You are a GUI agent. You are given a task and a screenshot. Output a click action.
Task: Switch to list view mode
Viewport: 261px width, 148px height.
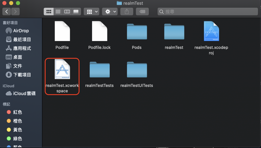(58, 11)
